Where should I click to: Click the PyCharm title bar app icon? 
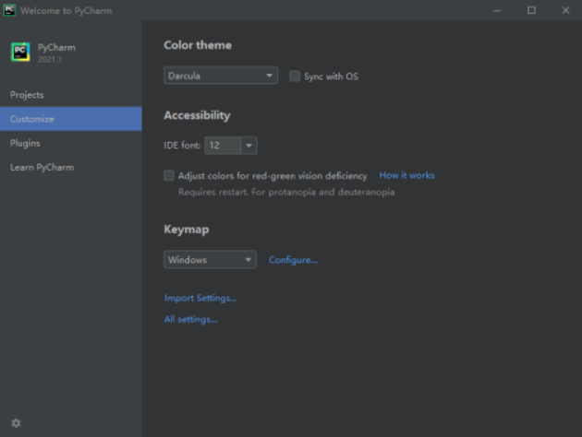(x=9, y=10)
